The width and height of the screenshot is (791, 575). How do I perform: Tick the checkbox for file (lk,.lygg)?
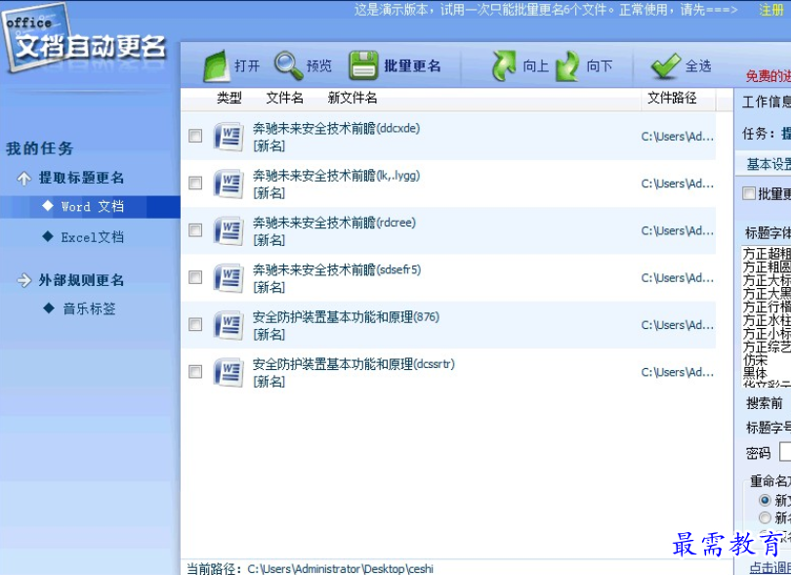point(195,183)
